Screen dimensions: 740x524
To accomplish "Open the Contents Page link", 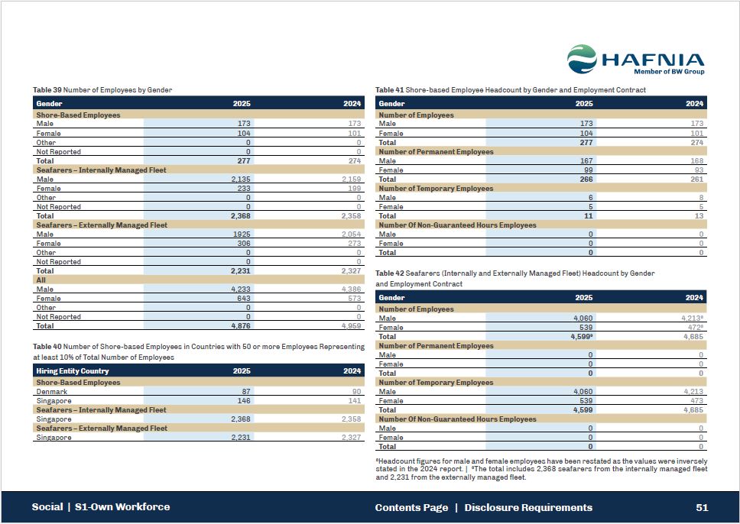I will pos(411,507).
